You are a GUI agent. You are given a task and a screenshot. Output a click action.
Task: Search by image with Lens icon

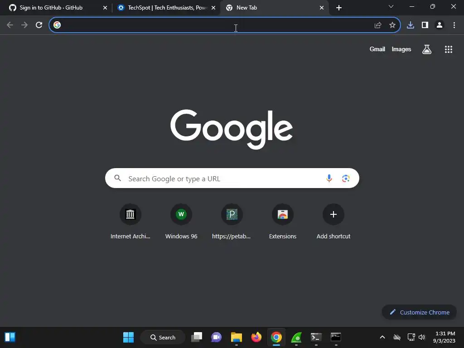point(346,179)
